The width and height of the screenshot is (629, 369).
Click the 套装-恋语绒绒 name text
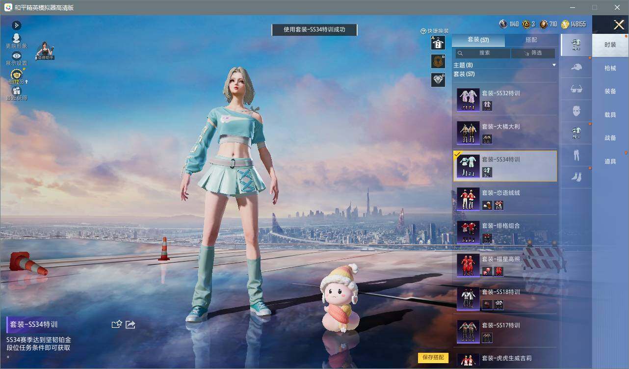tap(501, 193)
